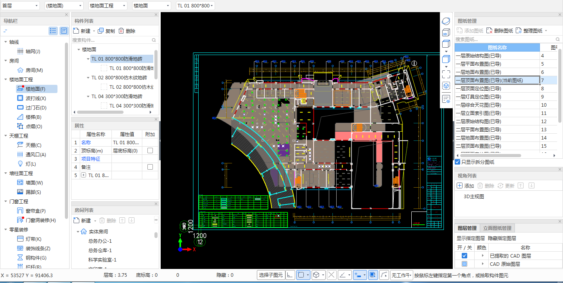Click the 复制 copy button
This screenshot has height=283, width=563.
click(106, 31)
